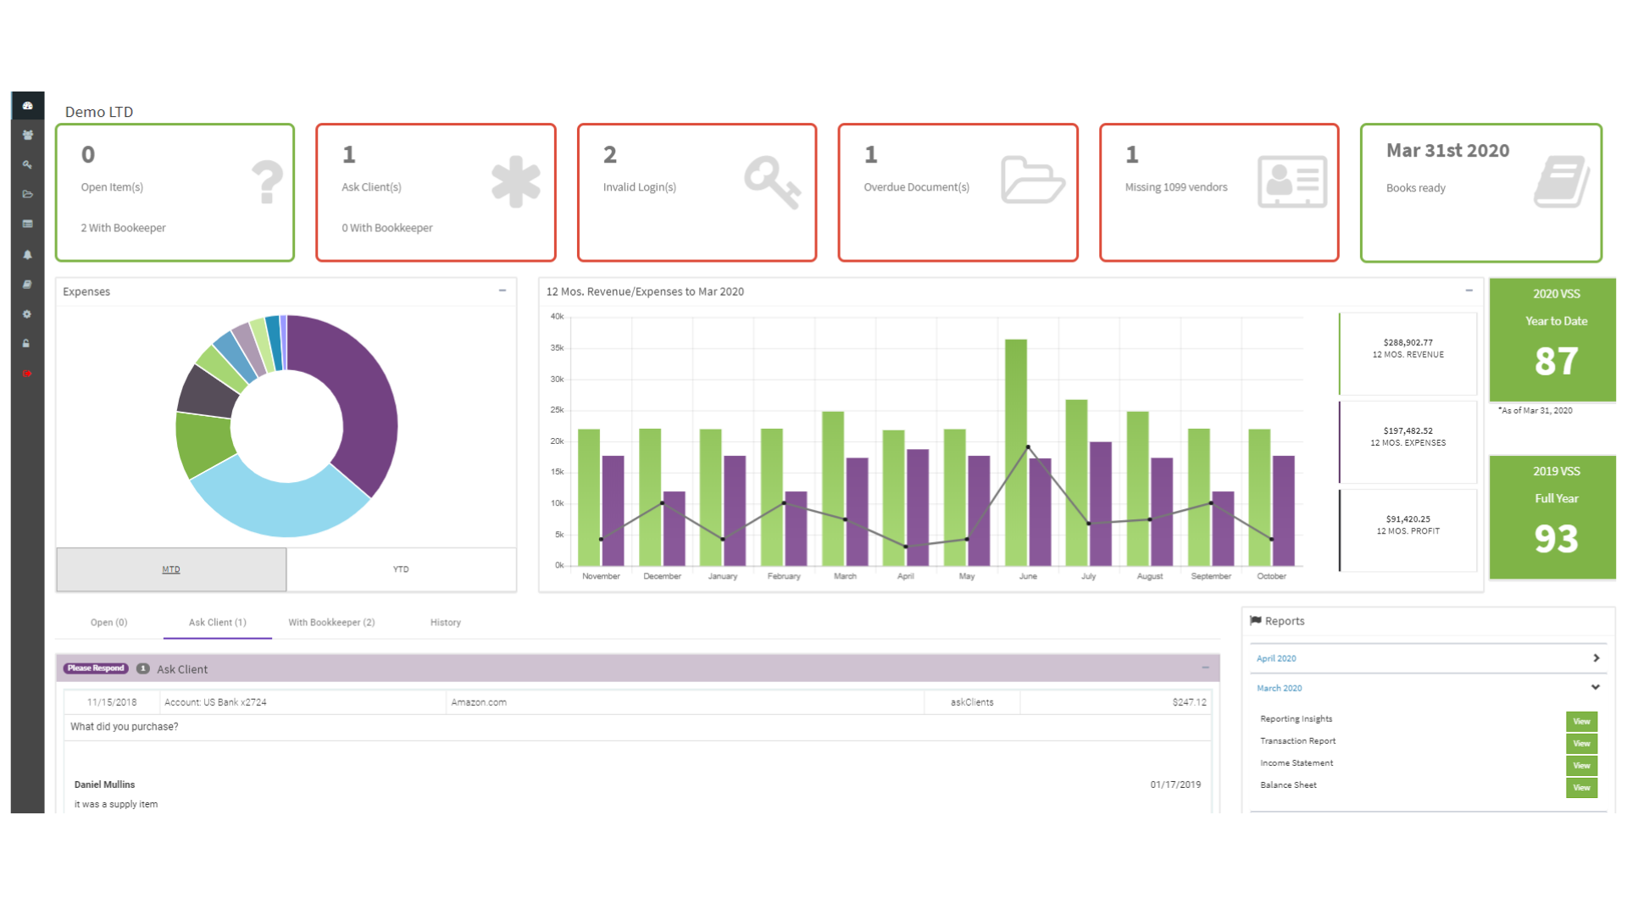Open the History tab
Screen dimensions: 1627x915
[x=445, y=622]
